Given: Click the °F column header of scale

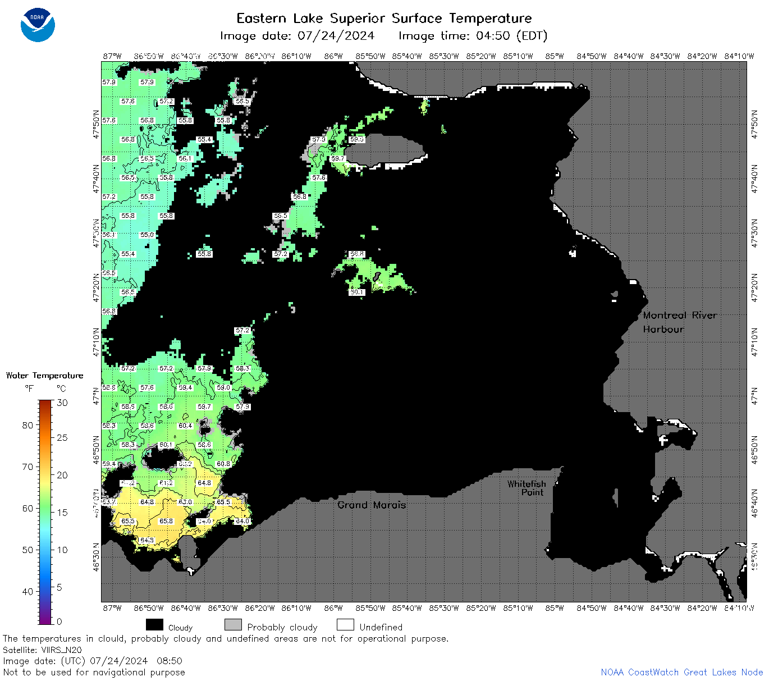Looking at the screenshot, I should pos(29,389).
